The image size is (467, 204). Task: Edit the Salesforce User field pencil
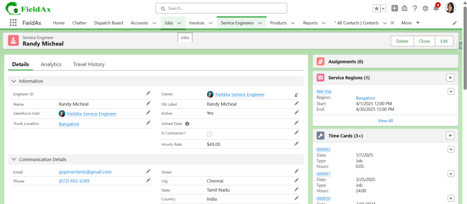[148, 112]
